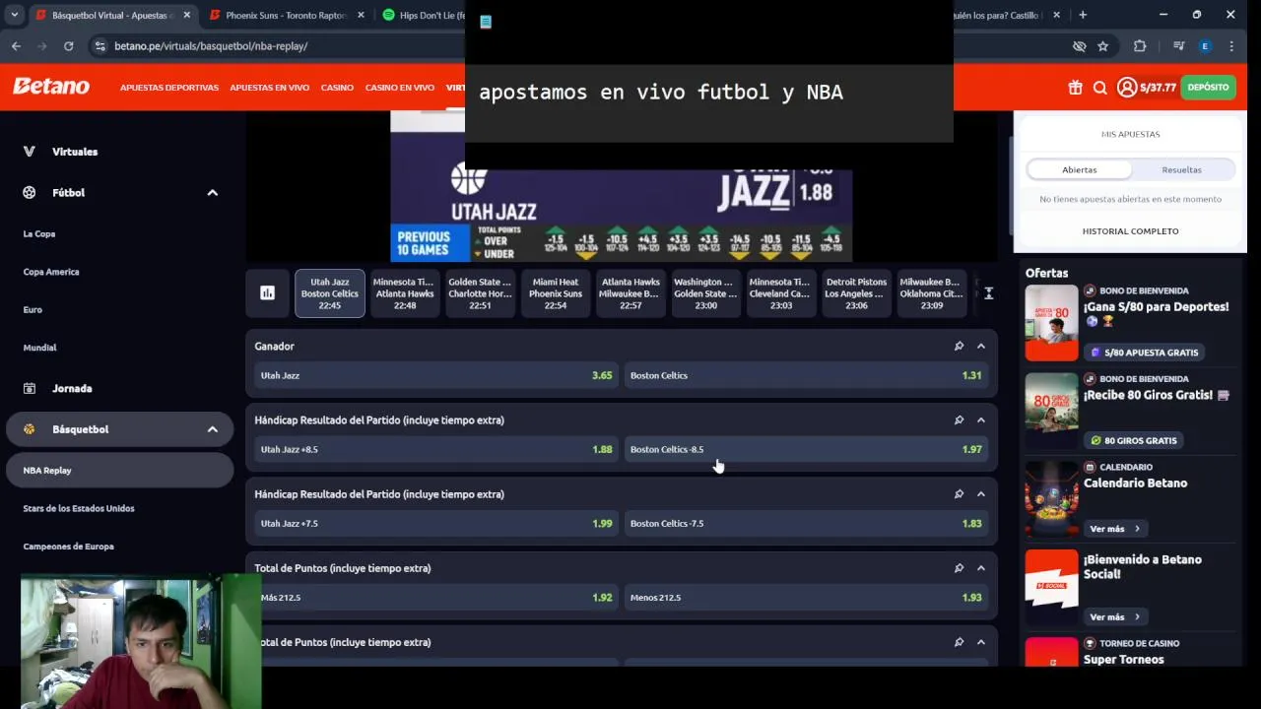Open the search magnifier in Betano header
Viewport: 1261px width, 709px height.
(1100, 88)
